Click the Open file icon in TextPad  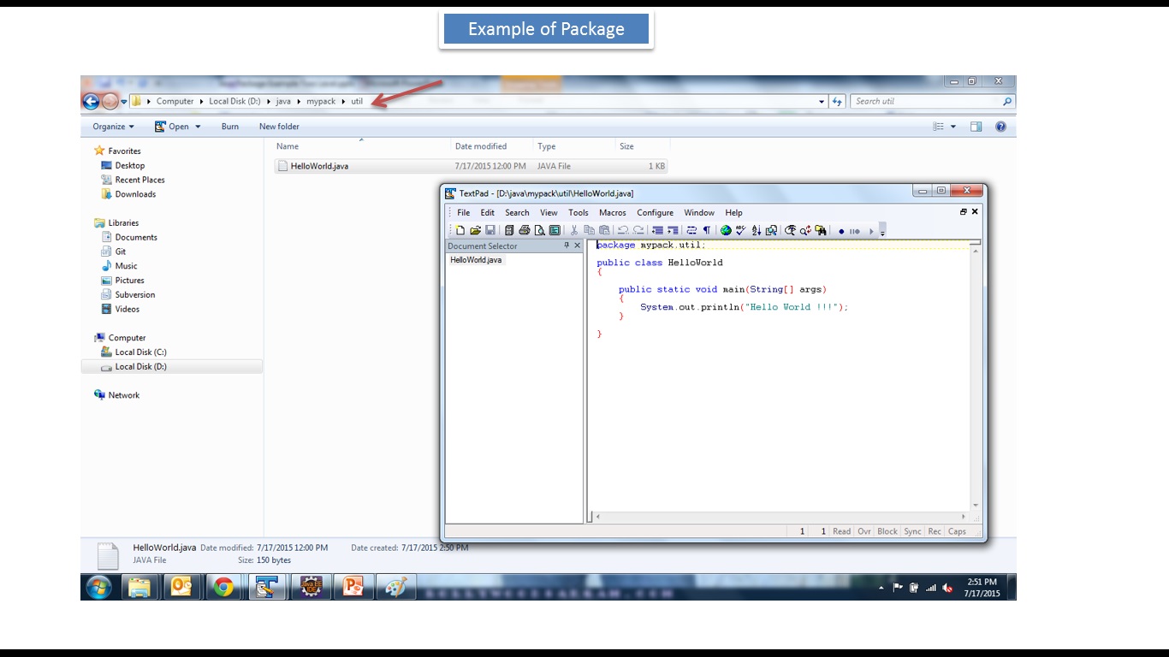click(475, 230)
